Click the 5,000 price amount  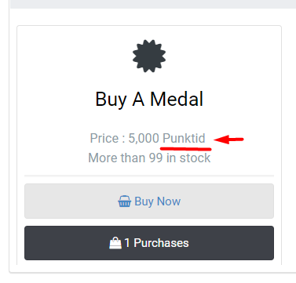[x=144, y=139]
